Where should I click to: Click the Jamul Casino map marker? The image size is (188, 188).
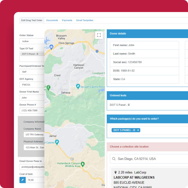pyautogui.click(x=57, y=142)
